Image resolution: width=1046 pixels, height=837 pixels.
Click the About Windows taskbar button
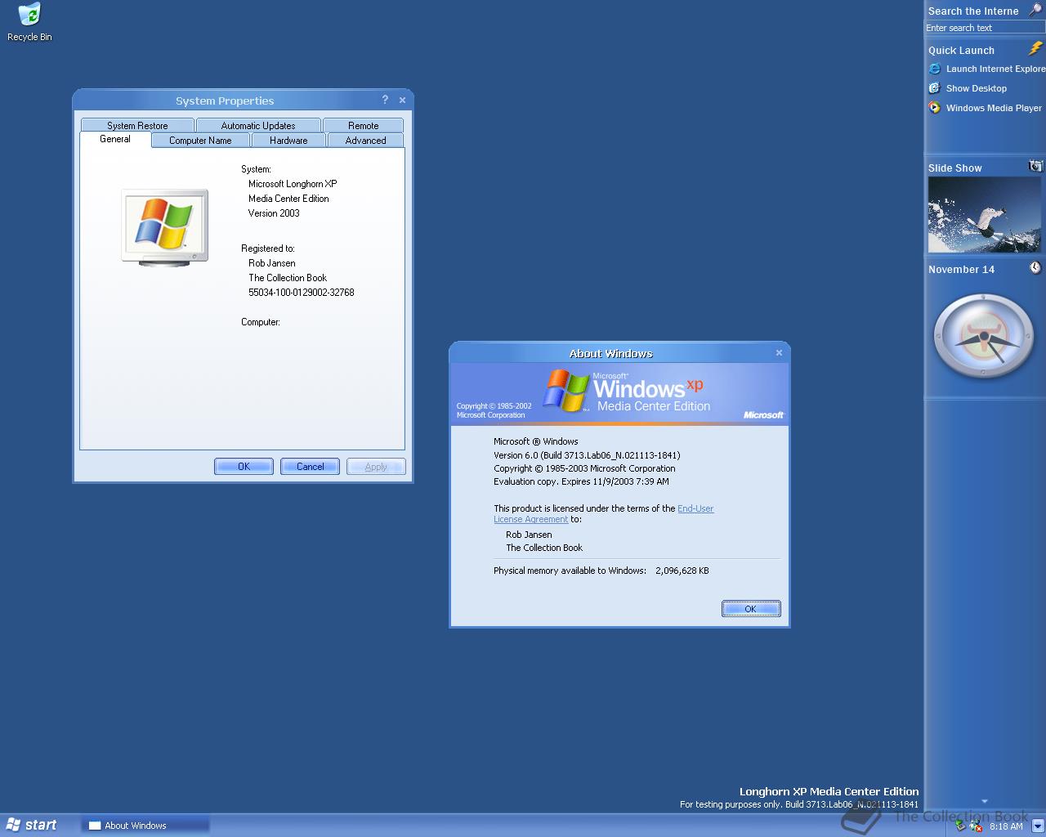[145, 826]
